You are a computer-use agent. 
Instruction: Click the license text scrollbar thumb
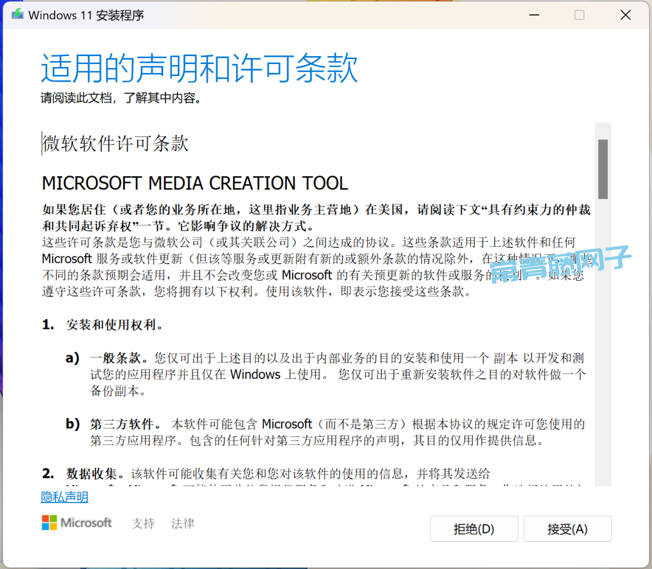602,169
